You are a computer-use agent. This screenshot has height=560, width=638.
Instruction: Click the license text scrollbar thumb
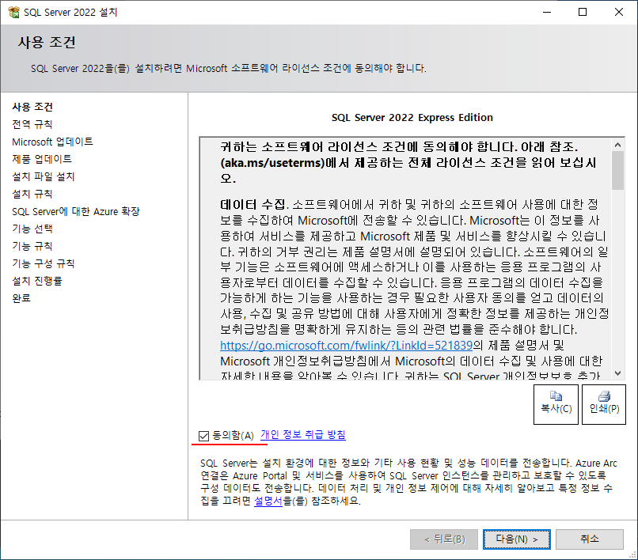point(617,170)
